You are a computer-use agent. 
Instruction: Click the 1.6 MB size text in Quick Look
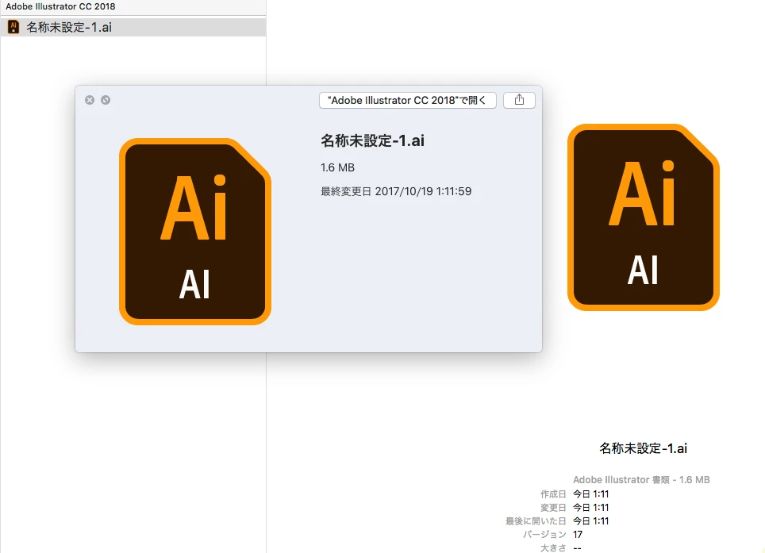coord(337,167)
